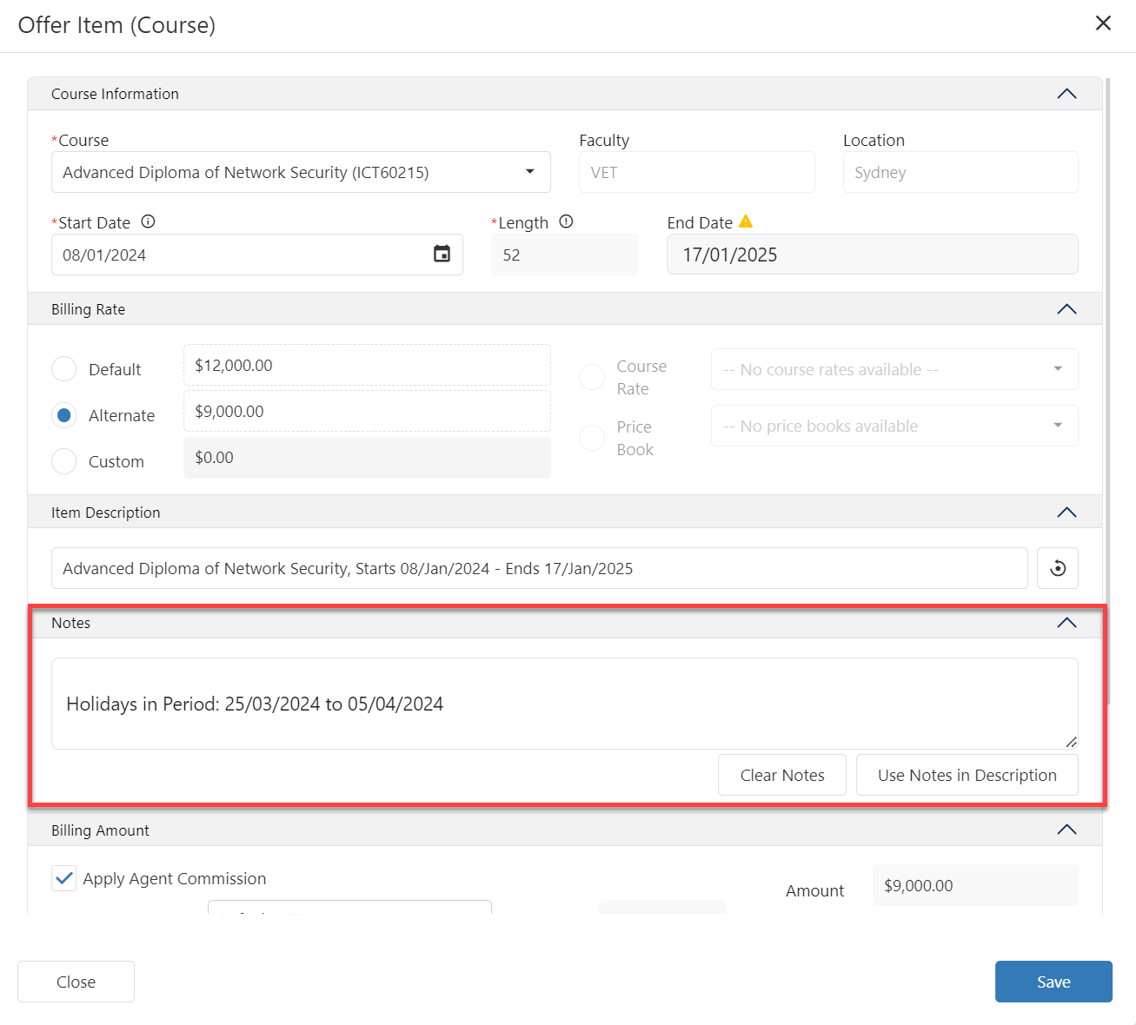Click into the Notes text area
This screenshot has width=1136, height=1025.
coord(564,704)
